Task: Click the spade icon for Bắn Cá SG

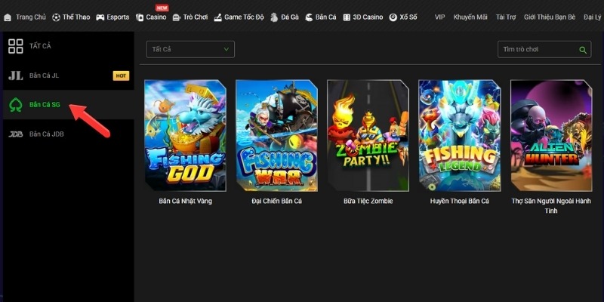Action: 16,105
